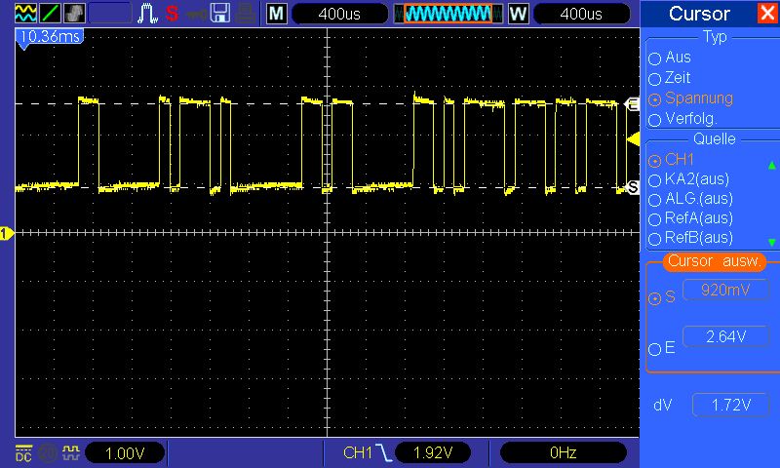Close the Cursor panel
Screen dimensions: 780x468
click(765, 14)
